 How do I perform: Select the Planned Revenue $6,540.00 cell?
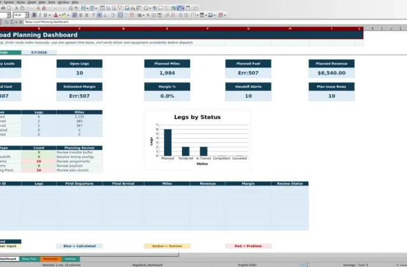(331, 73)
